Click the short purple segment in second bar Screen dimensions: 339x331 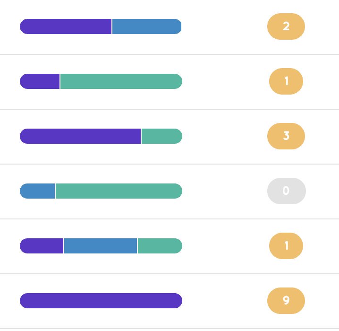tap(40, 81)
